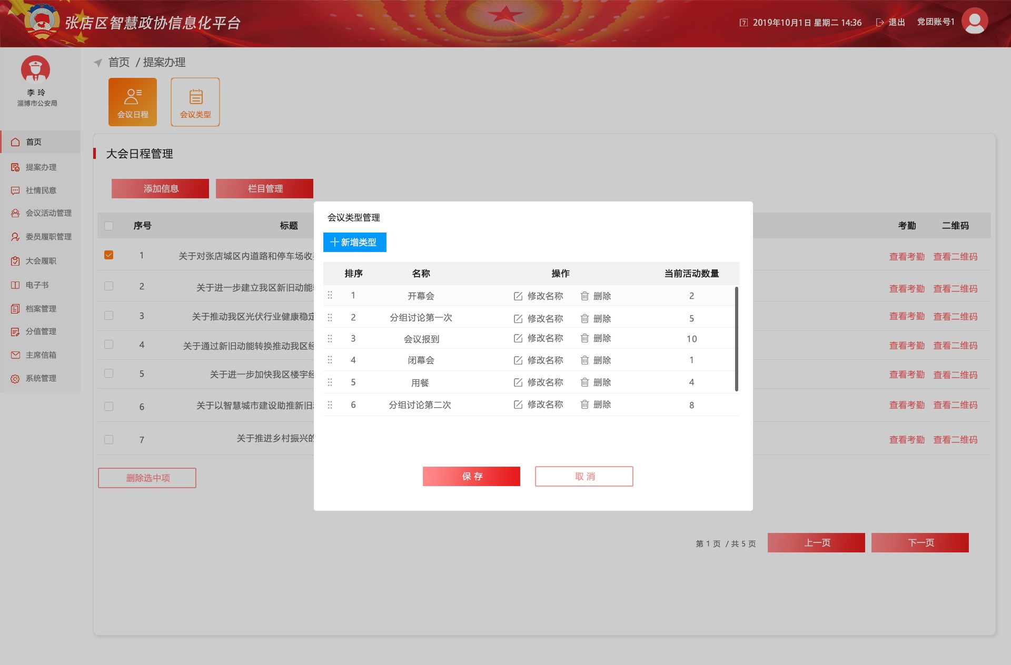Uncheck the checkbox for row 1

(x=109, y=255)
